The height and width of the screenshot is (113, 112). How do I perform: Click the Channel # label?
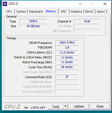(x=64, y=21)
